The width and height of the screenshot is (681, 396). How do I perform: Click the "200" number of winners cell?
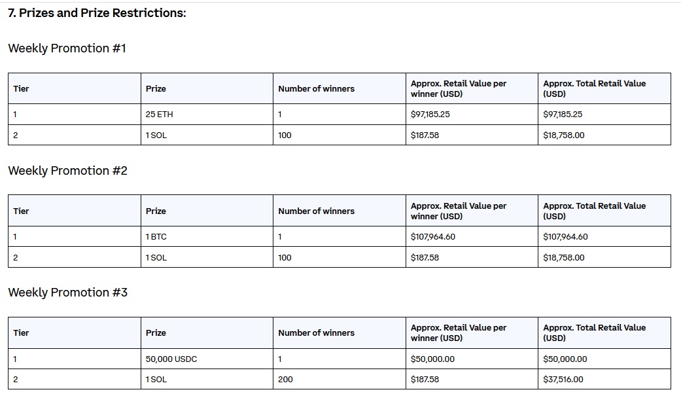click(285, 380)
